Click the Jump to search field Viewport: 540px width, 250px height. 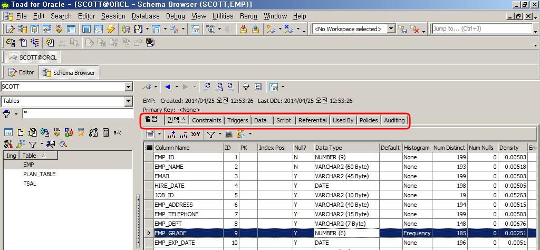point(482,29)
